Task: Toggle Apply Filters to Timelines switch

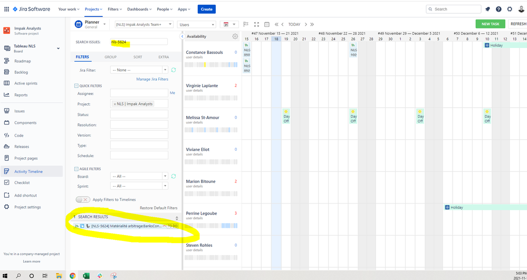Action: pos(83,200)
